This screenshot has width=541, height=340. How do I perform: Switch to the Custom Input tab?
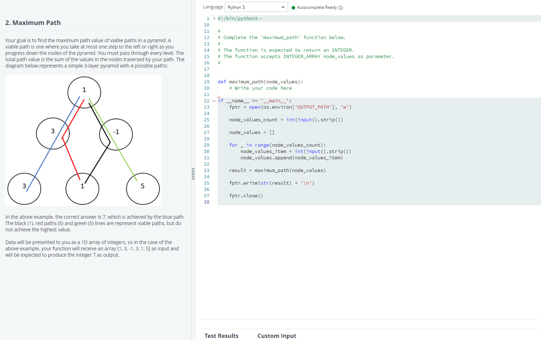(x=277, y=336)
